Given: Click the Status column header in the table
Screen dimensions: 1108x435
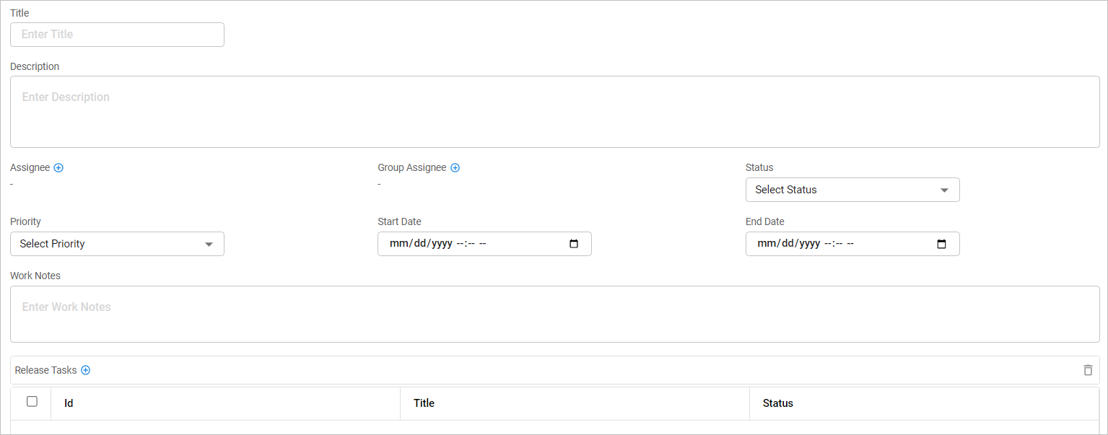Looking at the screenshot, I should coord(777,403).
